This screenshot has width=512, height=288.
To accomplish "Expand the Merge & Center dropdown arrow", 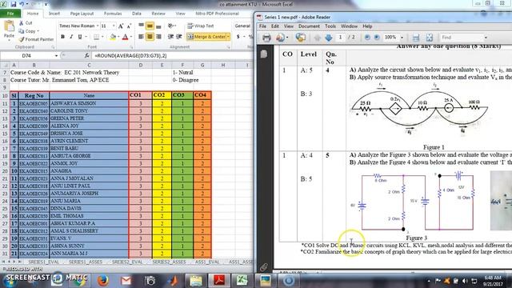I will pyautogui.click(x=228, y=37).
